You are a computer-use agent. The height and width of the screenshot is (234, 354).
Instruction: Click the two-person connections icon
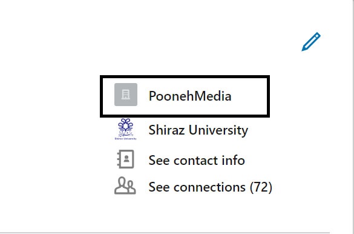coord(125,186)
